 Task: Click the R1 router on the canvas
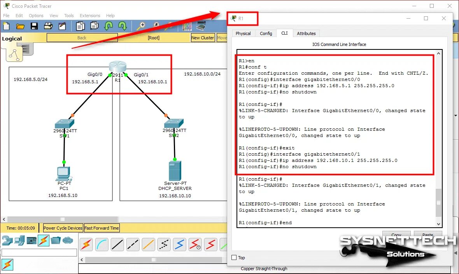click(x=117, y=67)
